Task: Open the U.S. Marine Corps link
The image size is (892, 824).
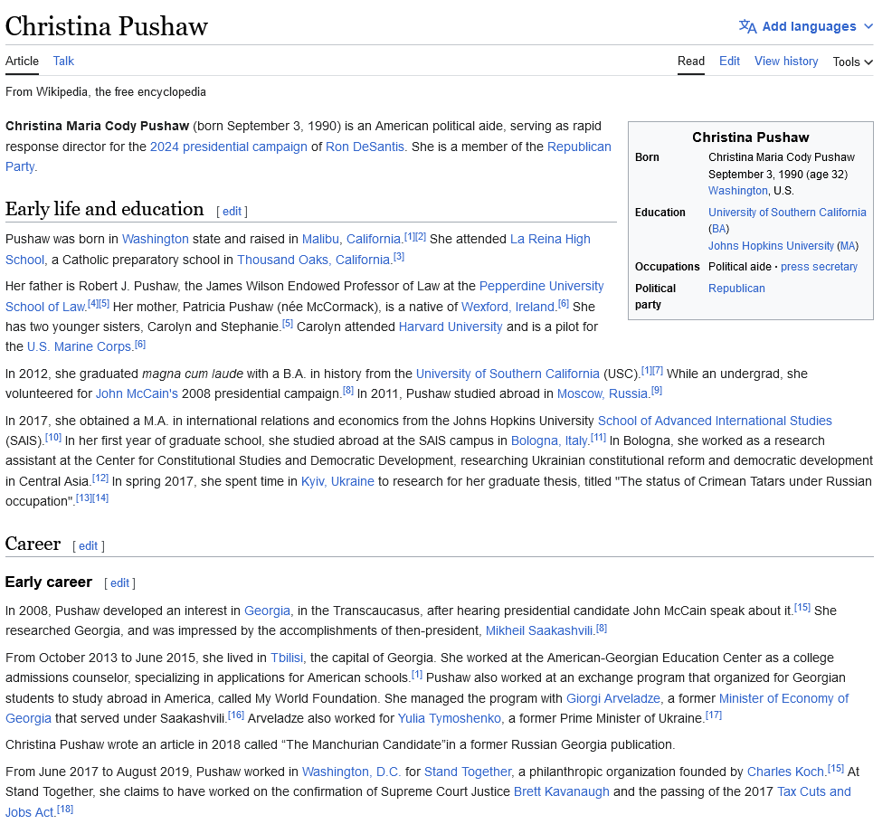Action: click(79, 347)
